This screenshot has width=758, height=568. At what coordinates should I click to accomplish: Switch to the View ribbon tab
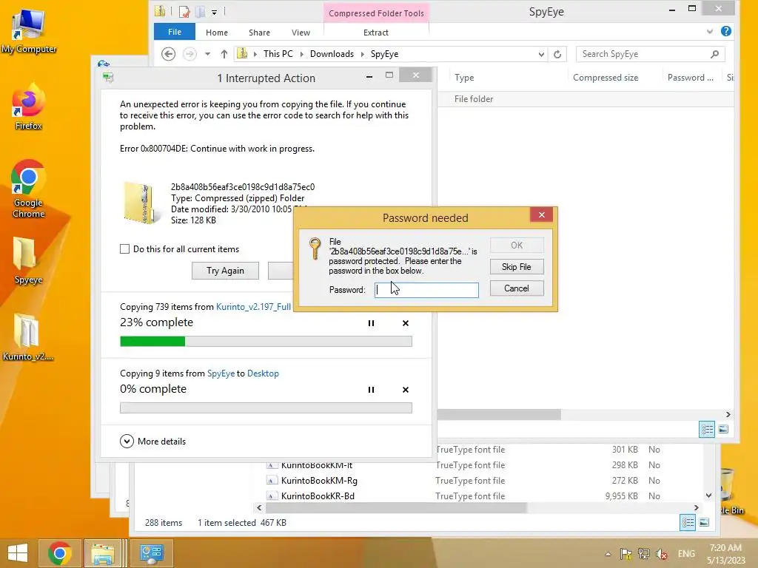tap(301, 33)
